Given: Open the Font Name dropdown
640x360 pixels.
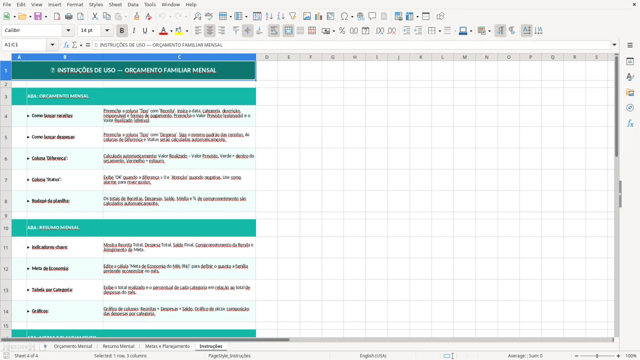Looking at the screenshot, I should tap(68, 31).
